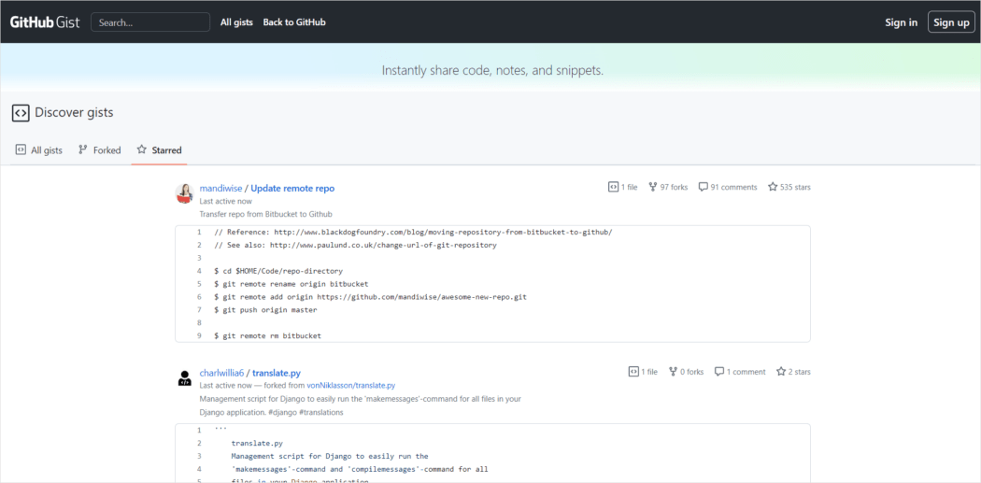Open the Update remote repo gist
The image size is (981, 483).
[292, 189]
